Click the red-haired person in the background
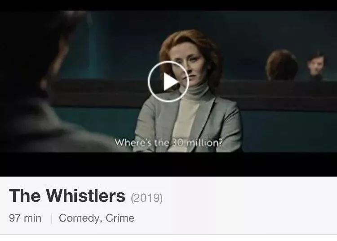The image size is (337, 241). point(282,65)
